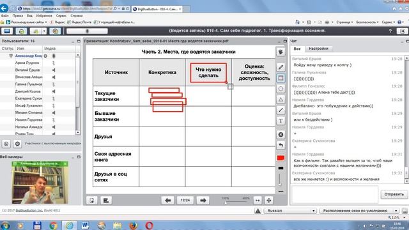Go to the next slide
Viewport: 409px width, 230px height.
tap(203, 200)
